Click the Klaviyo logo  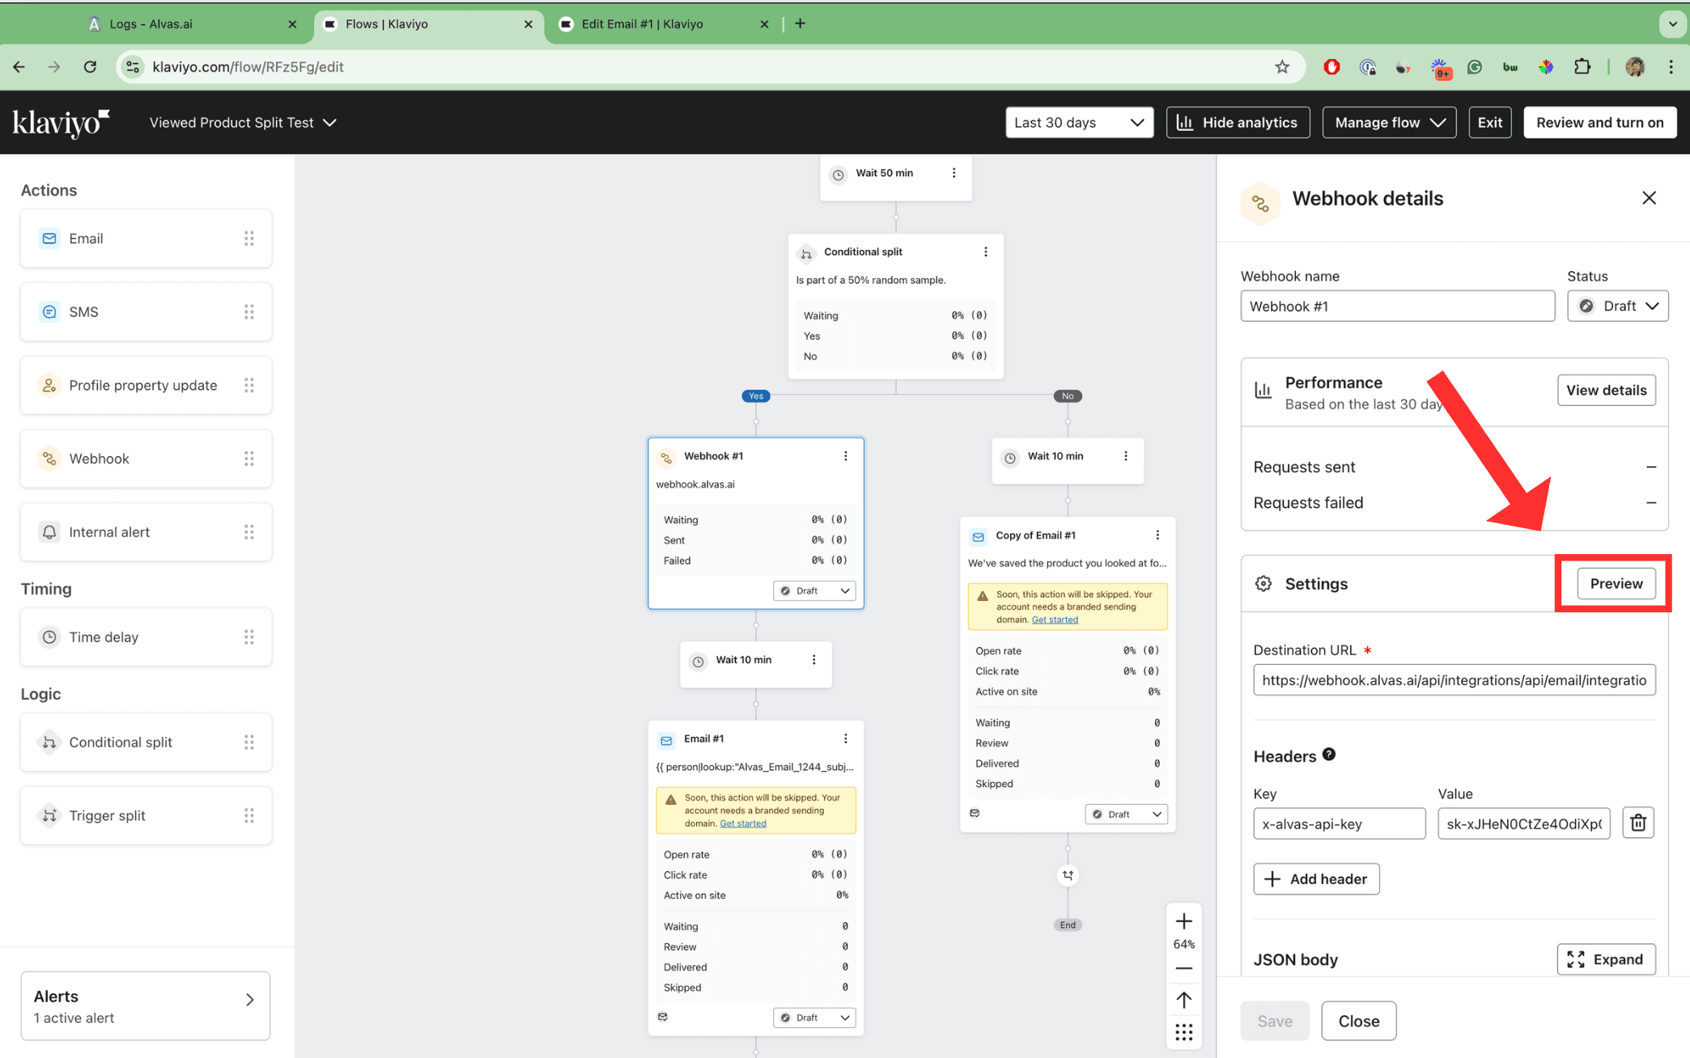pyautogui.click(x=61, y=123)
